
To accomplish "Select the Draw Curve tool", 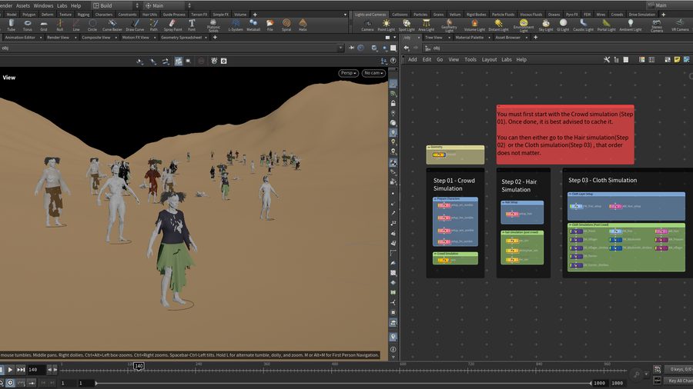I will 135,25.
